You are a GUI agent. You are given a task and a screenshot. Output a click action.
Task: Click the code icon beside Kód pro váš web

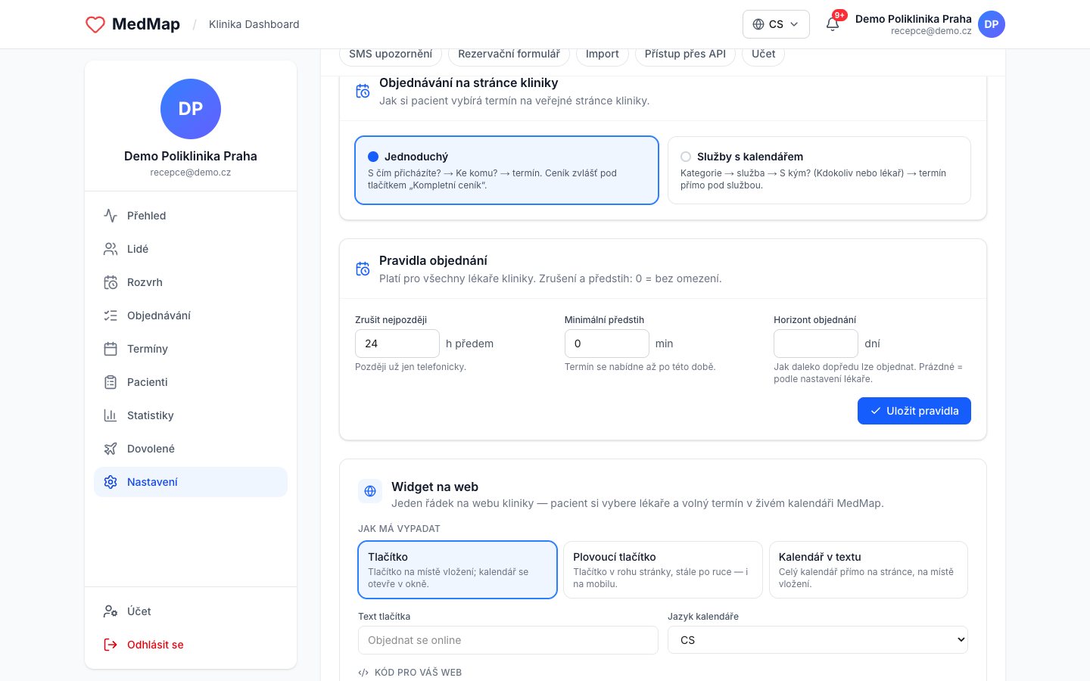click(363, 673)
